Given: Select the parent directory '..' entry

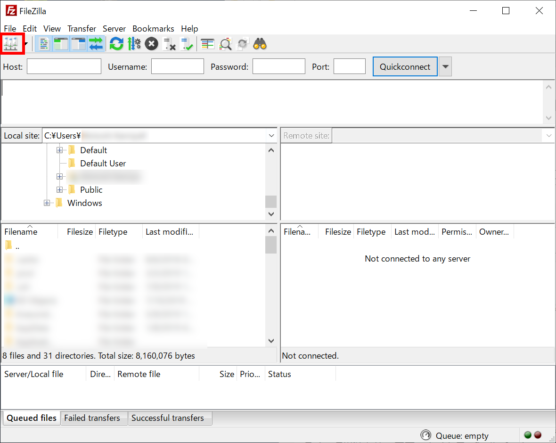Looking at the screenshot, I should pyautogui.click(x=12, y=246).
